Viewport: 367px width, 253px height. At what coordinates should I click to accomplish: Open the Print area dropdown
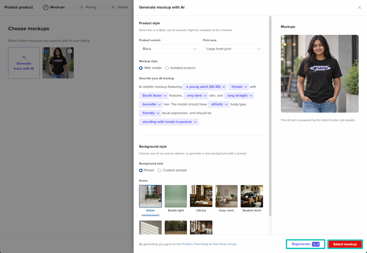[x=233, y=49]
